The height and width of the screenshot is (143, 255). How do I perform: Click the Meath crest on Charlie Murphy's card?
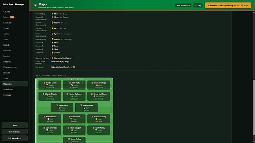pos(47,97)
